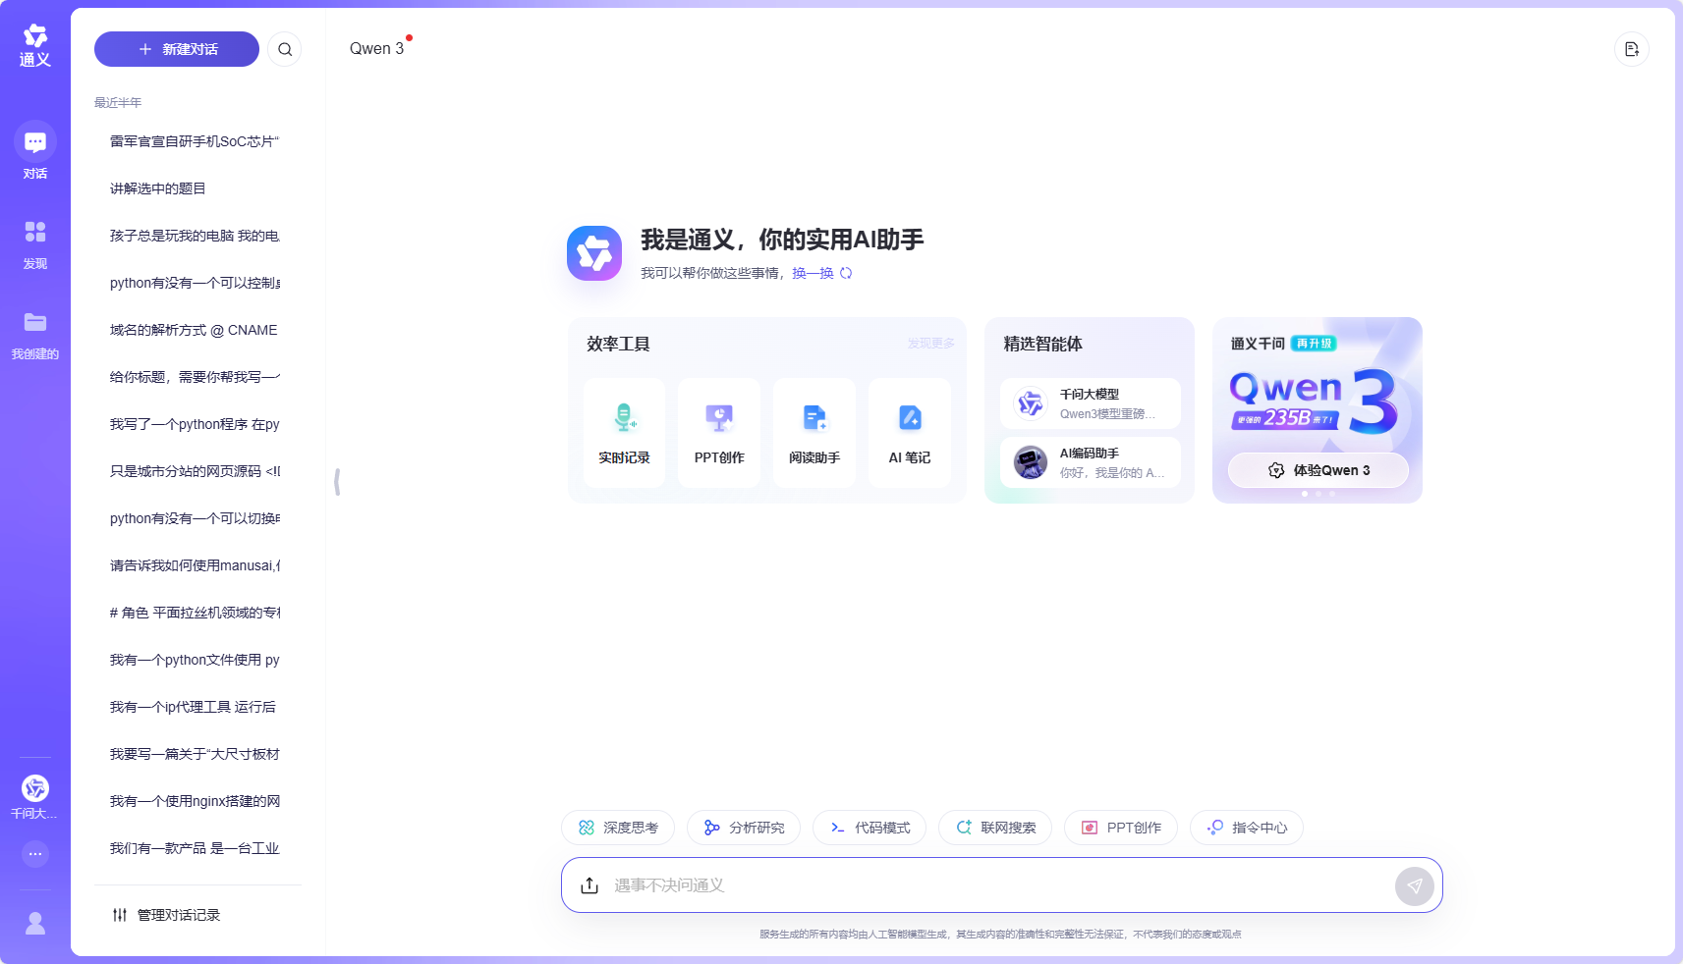The width and height of the screenshot is (1683, 964).
Task: Open the ellipsis more-options menu in sidebar
Action: click(34, 853)
